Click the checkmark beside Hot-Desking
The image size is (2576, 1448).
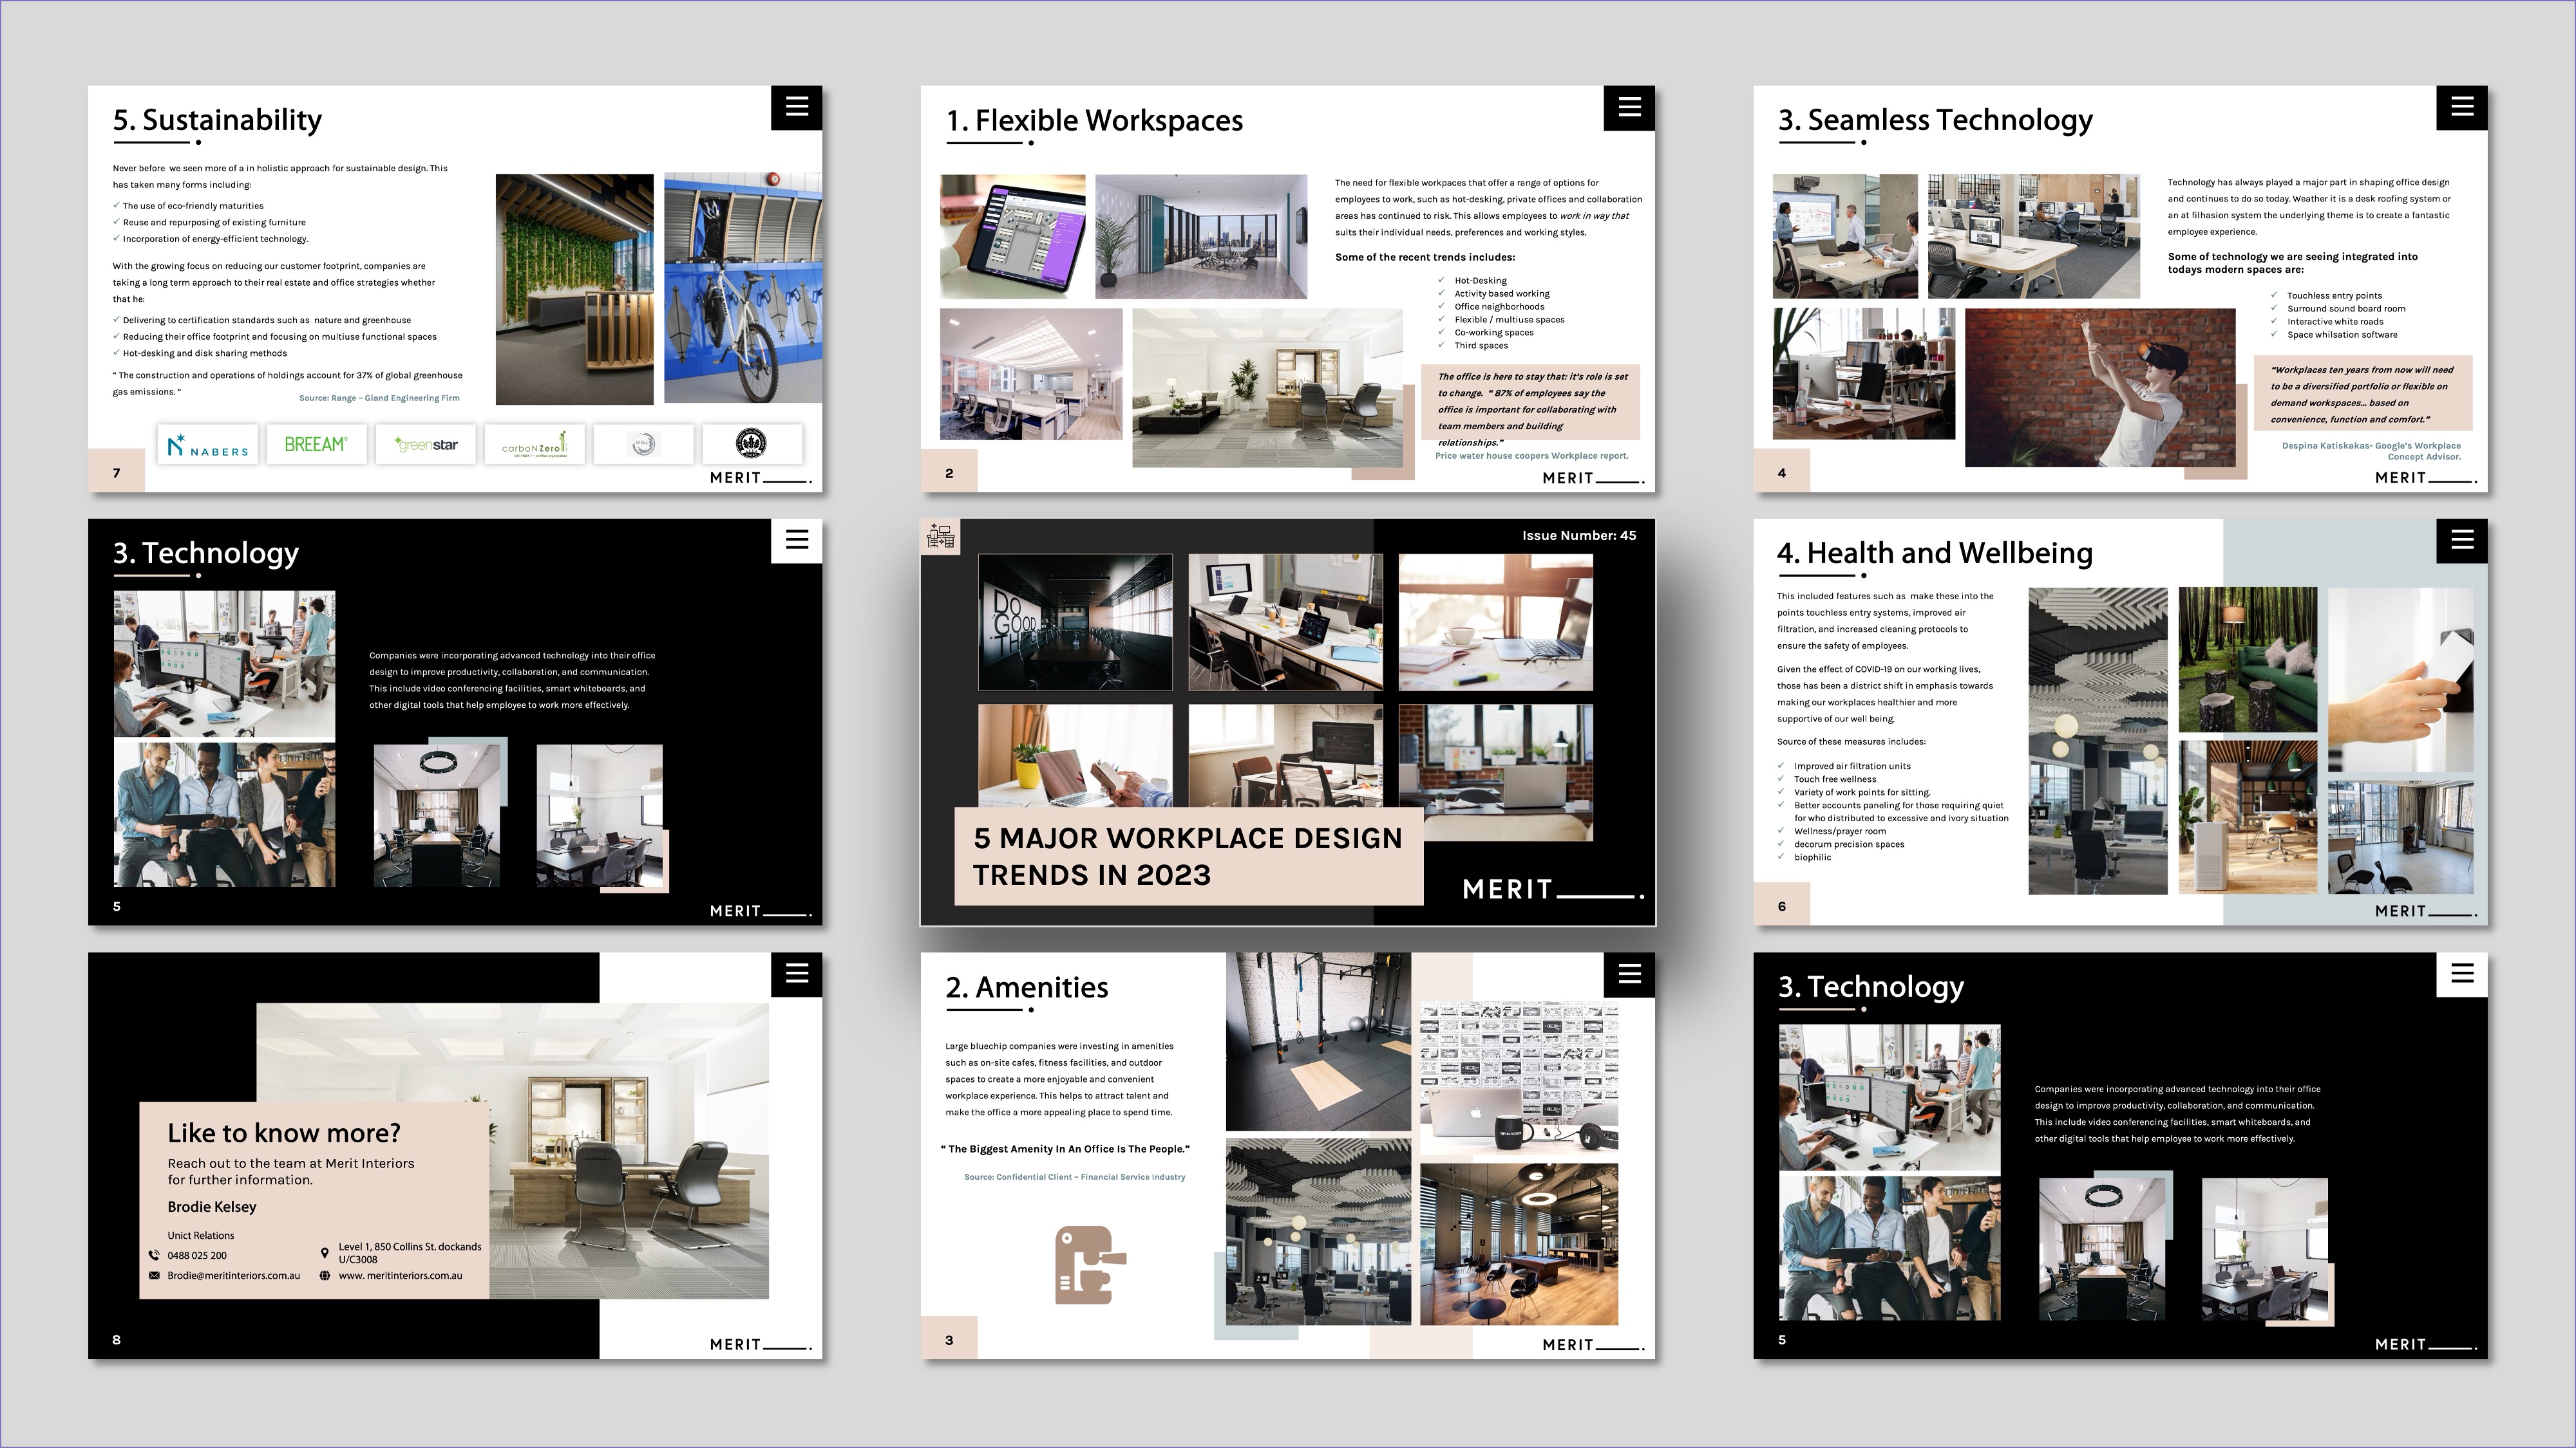[1441, 281]
